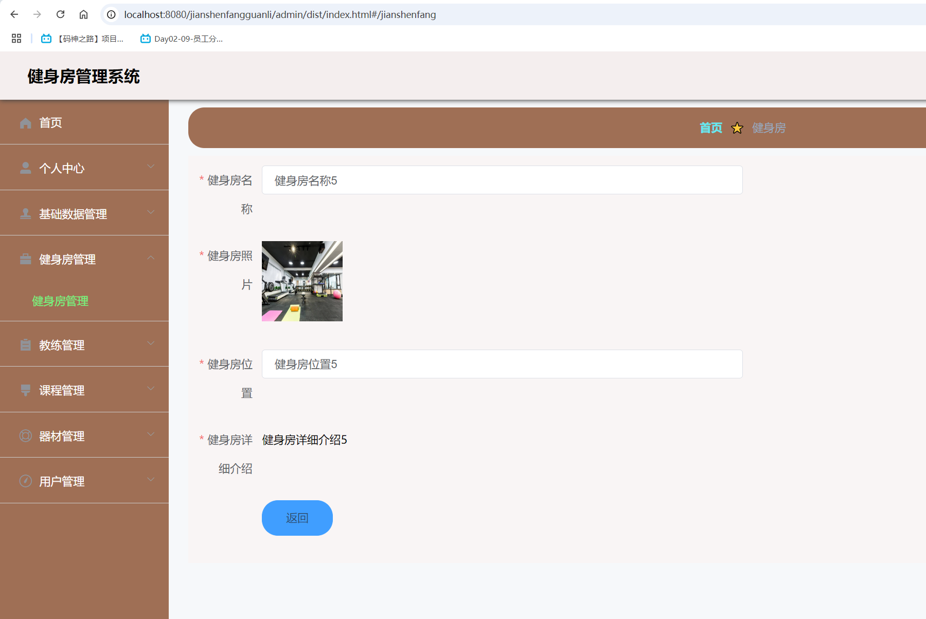Click the compass icon next to 用户管理

coord(25,481)
